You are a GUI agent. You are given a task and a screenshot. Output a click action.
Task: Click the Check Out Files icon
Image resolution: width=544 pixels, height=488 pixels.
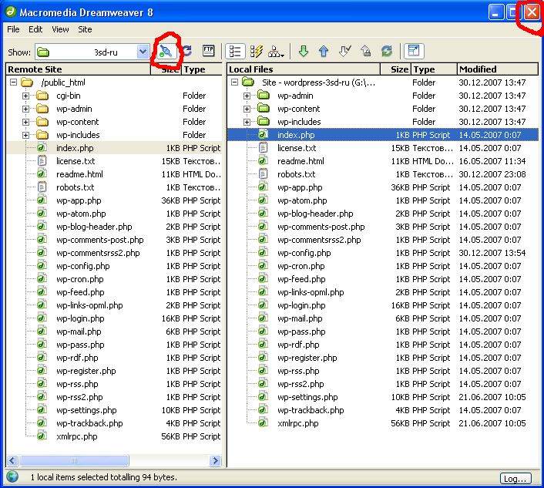pos(345,52)
